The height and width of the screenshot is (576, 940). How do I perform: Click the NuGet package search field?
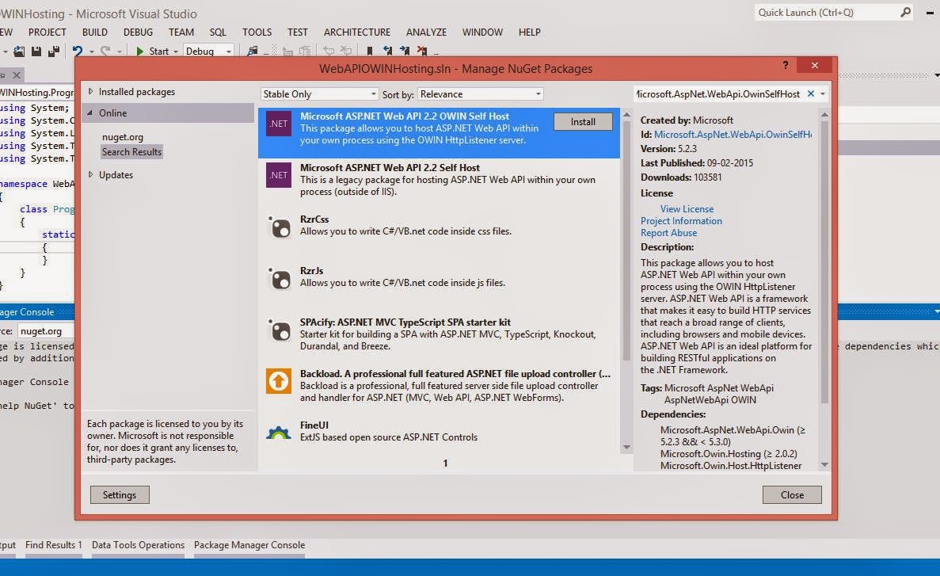pyautogui.click(x=718, y=94)
